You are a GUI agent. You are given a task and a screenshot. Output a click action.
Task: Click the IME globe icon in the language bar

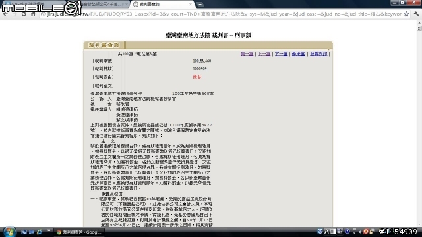(x=320, y=232)
